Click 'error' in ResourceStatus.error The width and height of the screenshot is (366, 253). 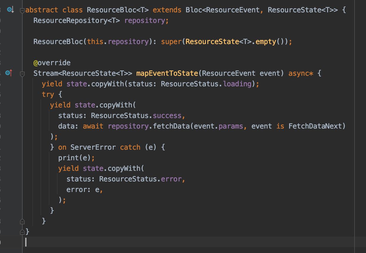coord(171,179)
